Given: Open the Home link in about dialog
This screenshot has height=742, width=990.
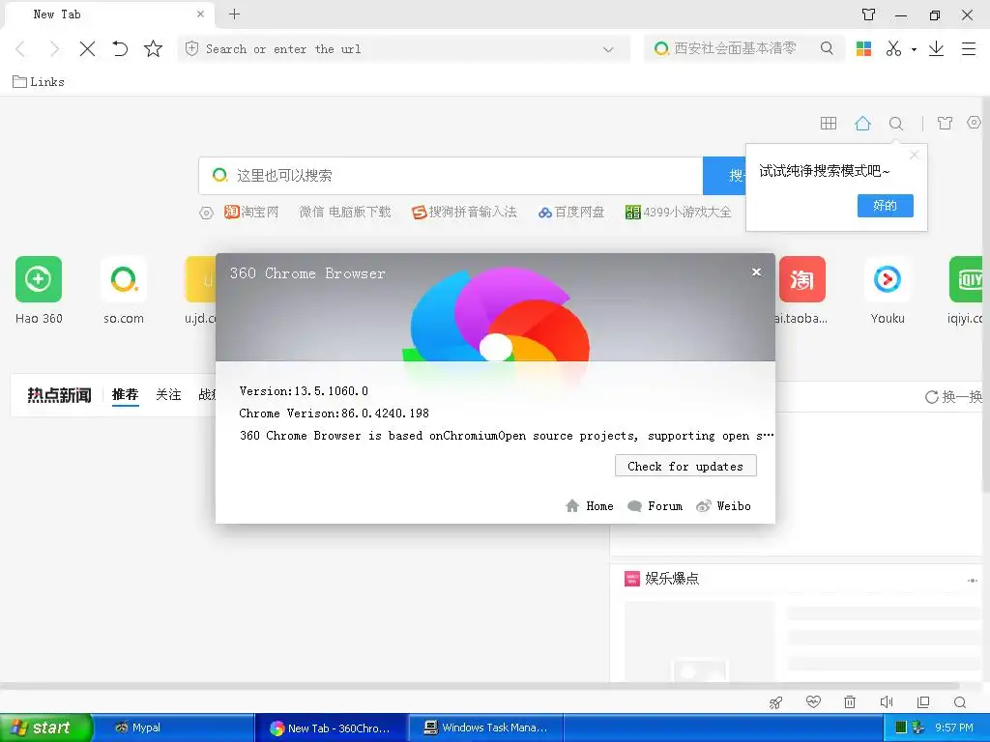Looking at the screenshot, I should pyautogui.click(x=590, y=506).
